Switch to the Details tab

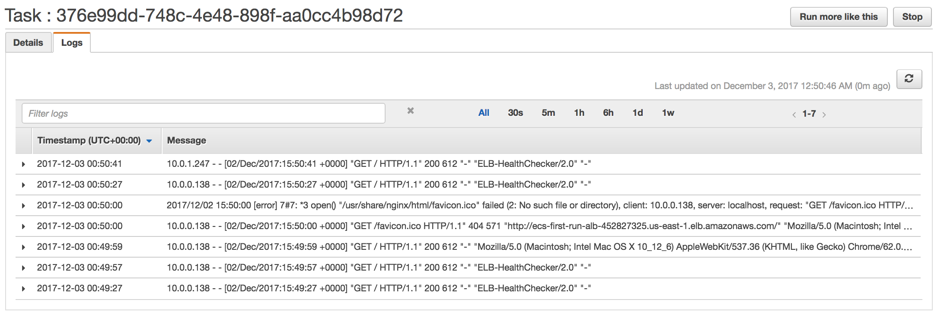click(x=28, y=43)
